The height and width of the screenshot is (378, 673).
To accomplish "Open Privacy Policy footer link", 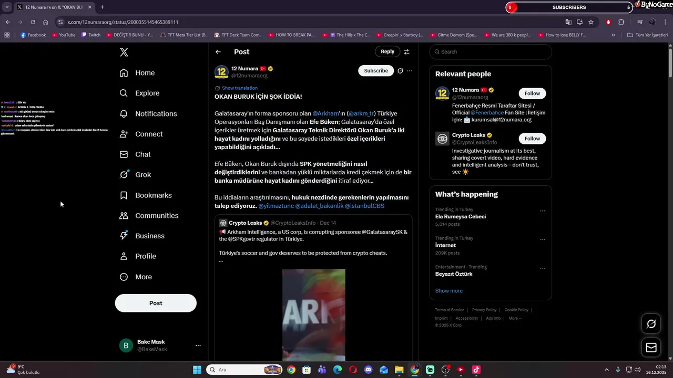I will (x=484, y=310).
